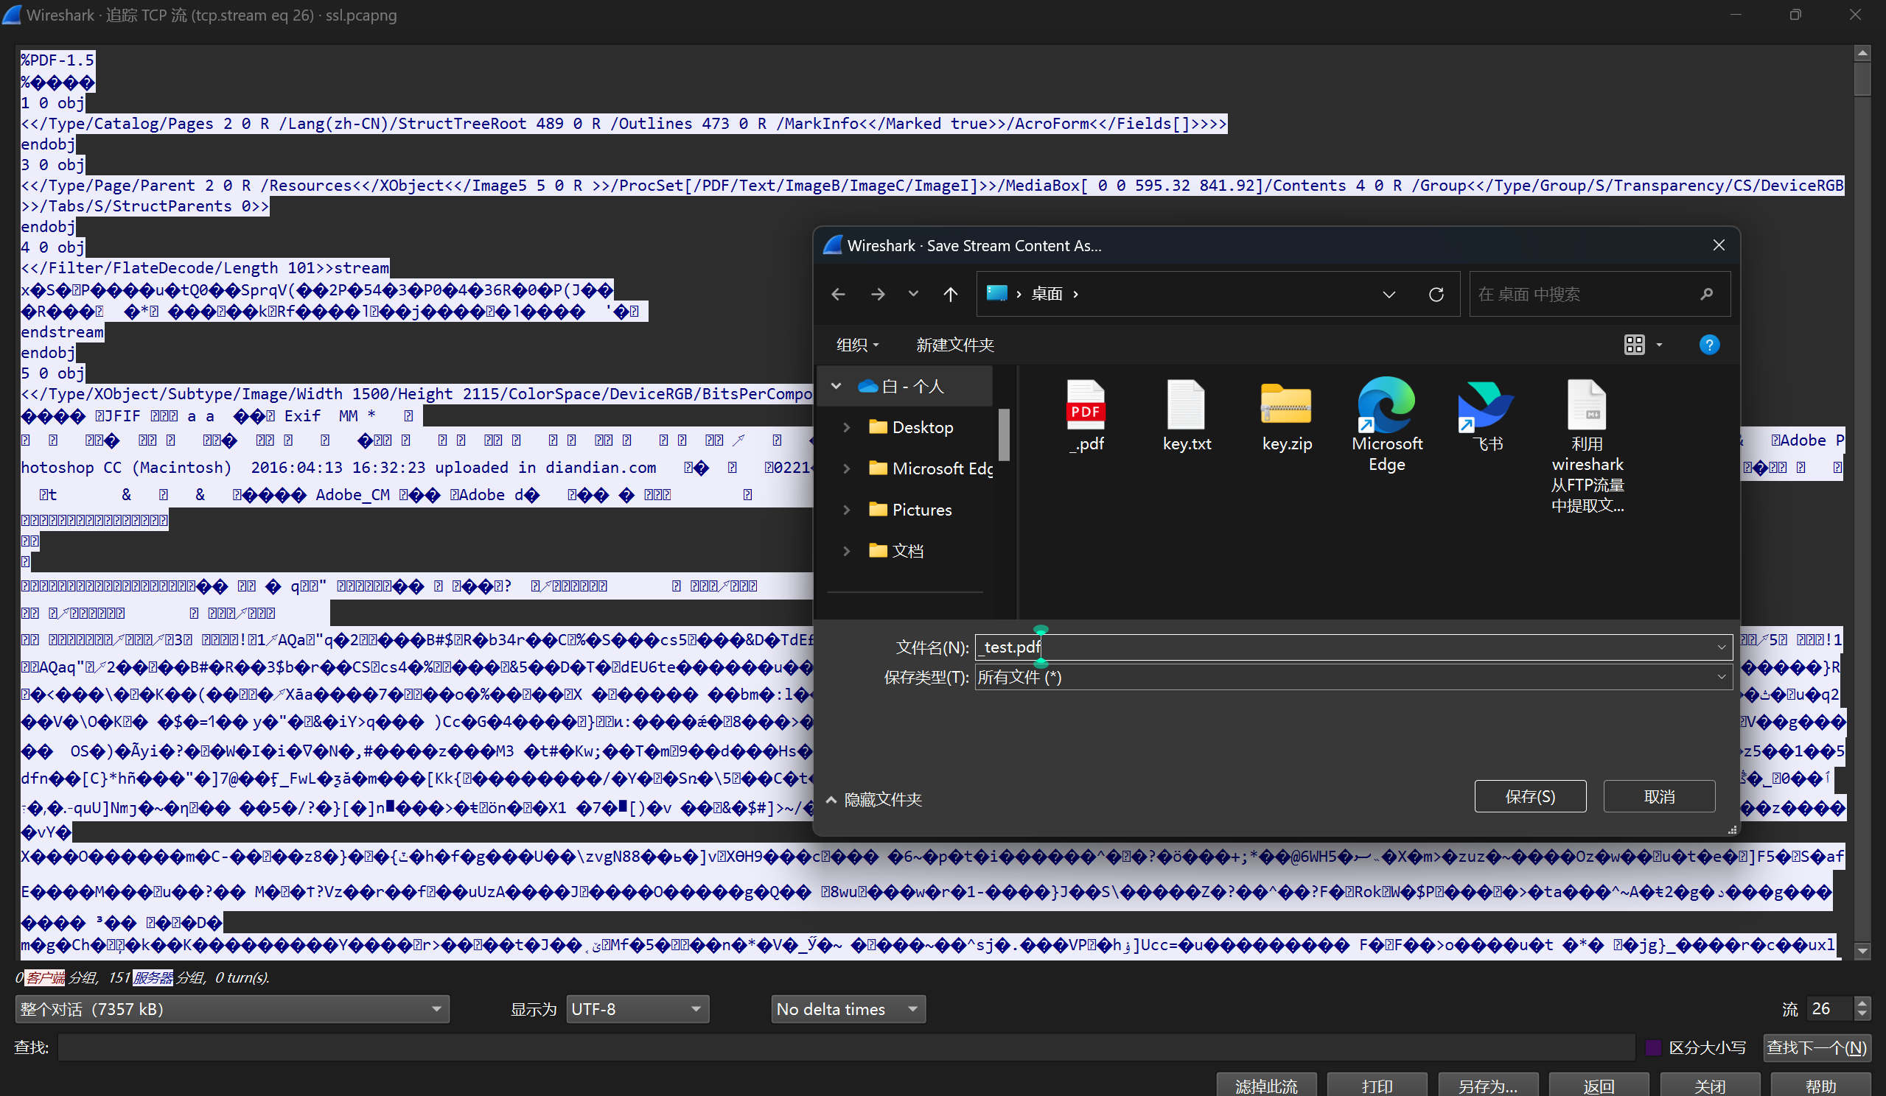Screen dimensions: 1886x1096
Task: Open the 显示为 UTF-8 encoding dropdown
Action: tap(637, 1009)
